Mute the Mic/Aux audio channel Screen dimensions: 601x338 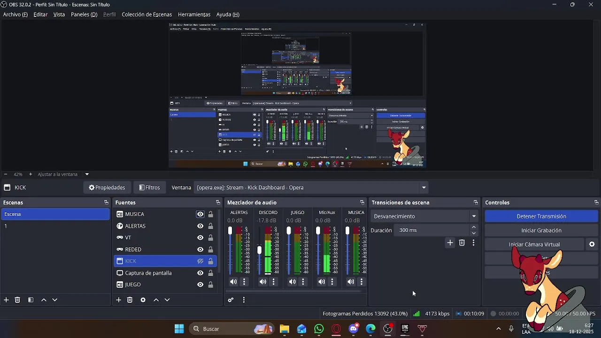321,282
